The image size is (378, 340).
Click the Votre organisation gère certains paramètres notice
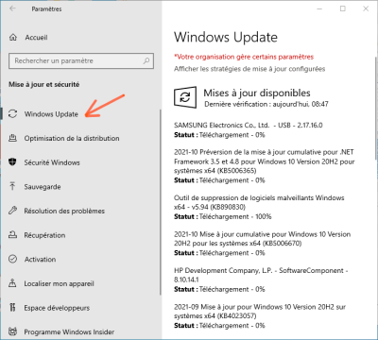(244, 57)
